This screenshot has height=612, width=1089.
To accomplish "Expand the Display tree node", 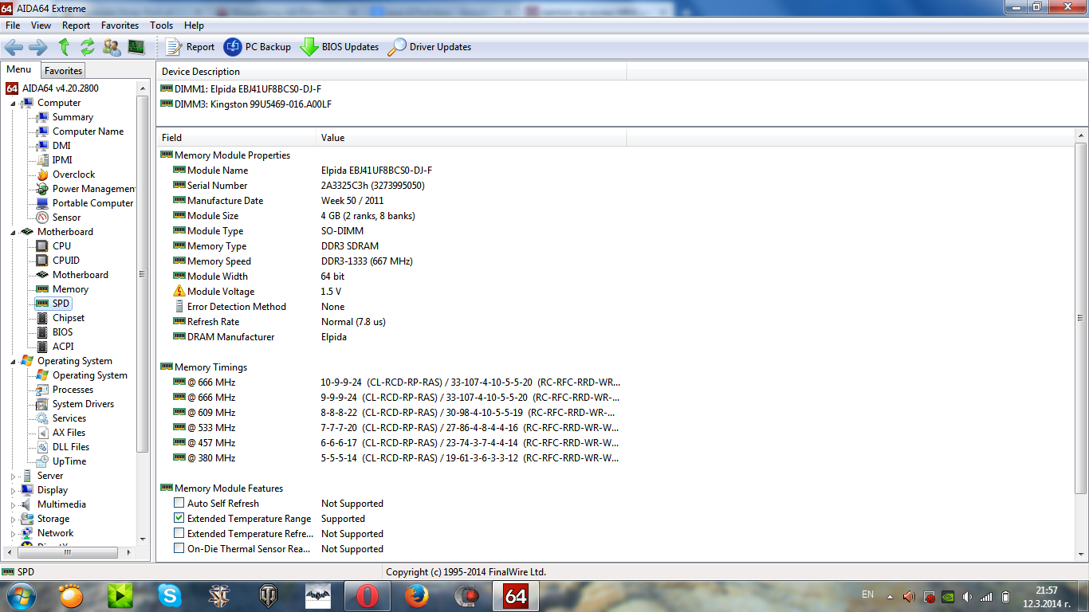I will pos(14,490).
